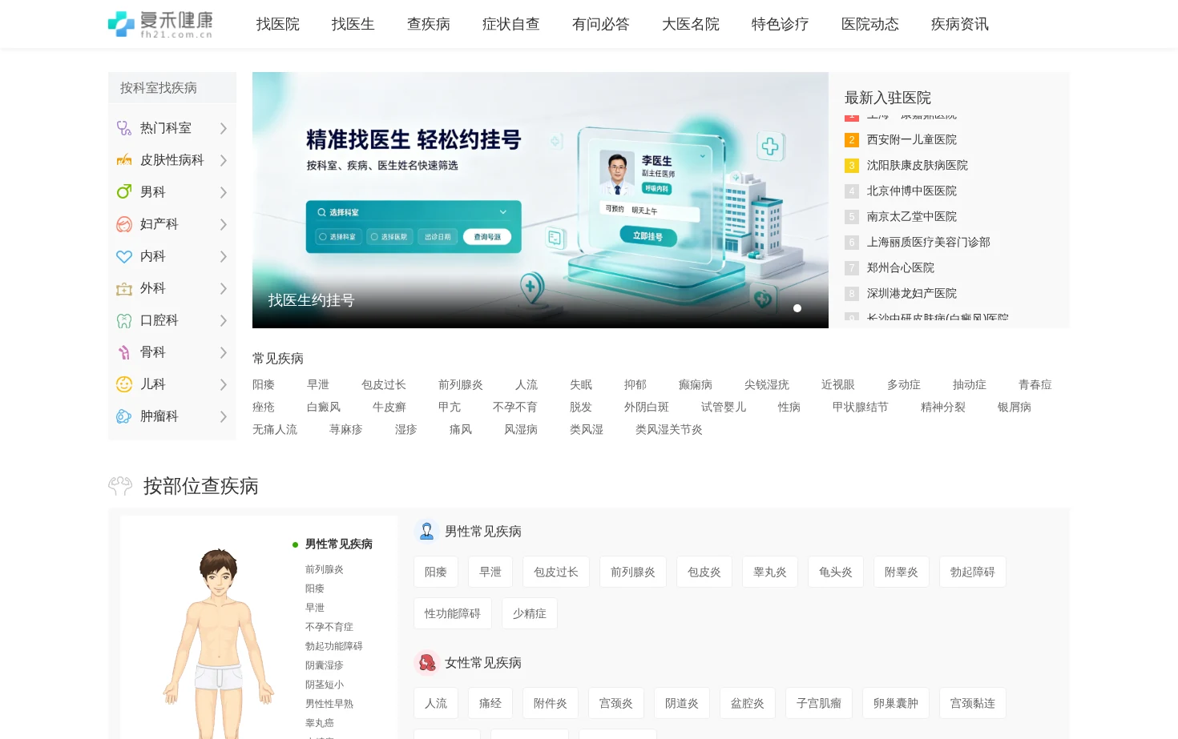This screenshot has width=1178, height=739.
Task: Click the 子宫肌瘤 tag button
Action: pos(819,703)
